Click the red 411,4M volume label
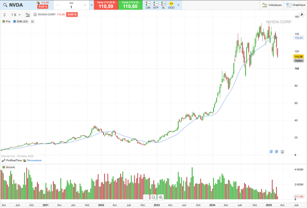 [x=299, y=196]
